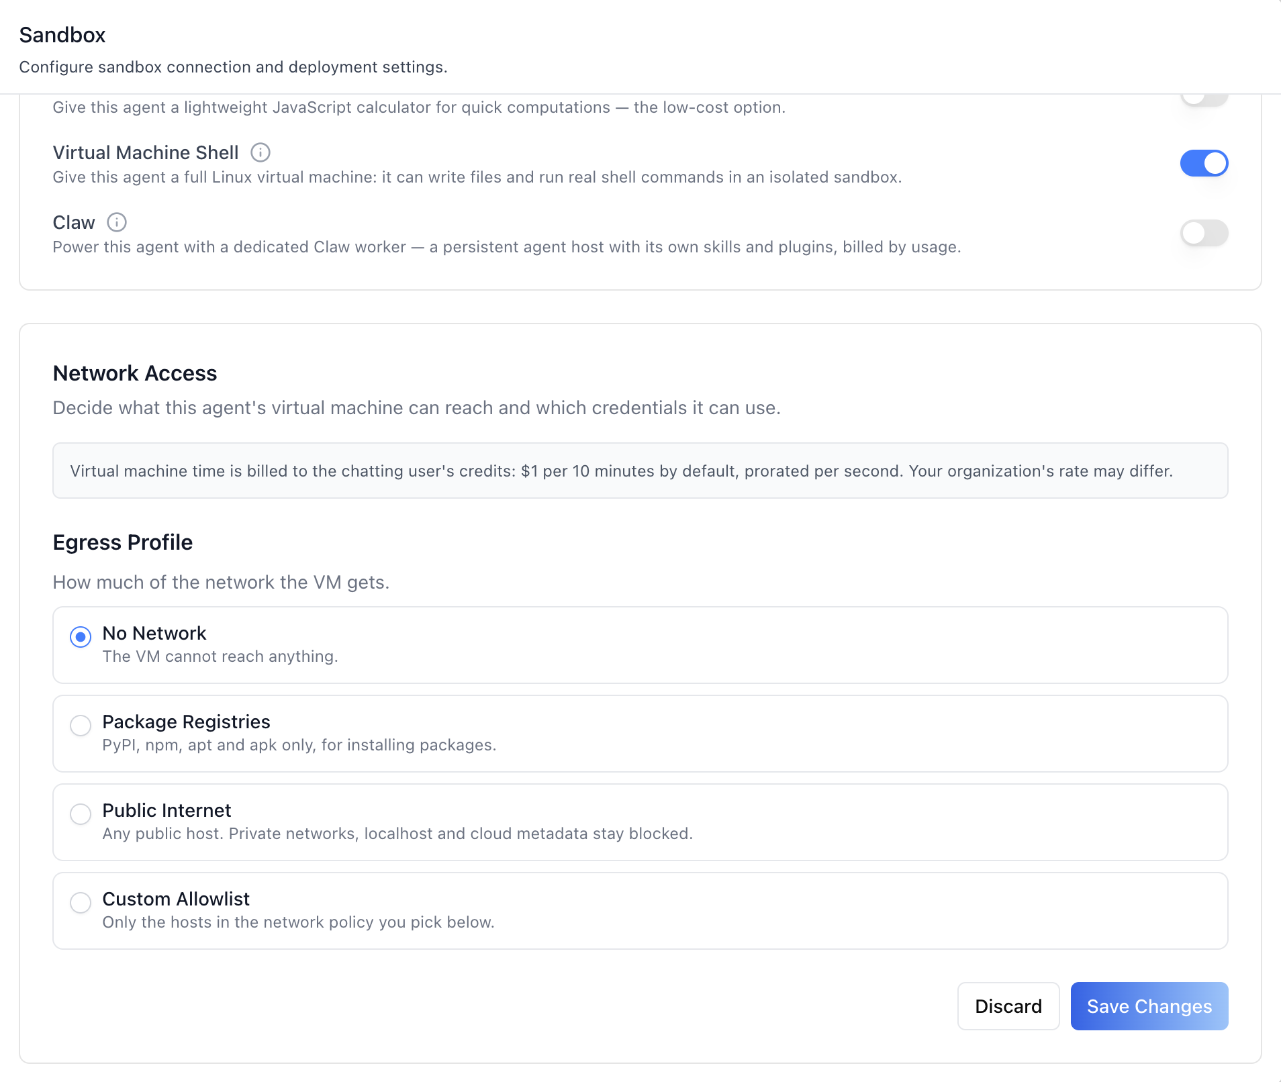1281x1082 pixels.
Task: Click the 'The VM cannot reach anything.' description
Action: click(220, 656)
